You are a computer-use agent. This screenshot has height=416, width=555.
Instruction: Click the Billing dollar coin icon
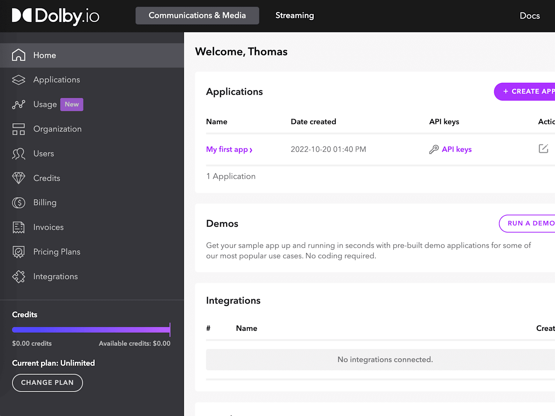18,203
